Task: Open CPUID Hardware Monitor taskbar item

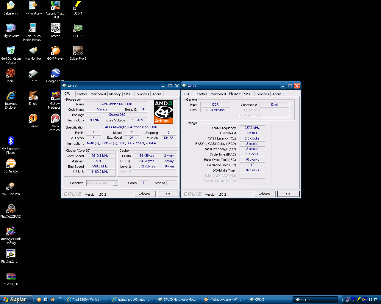Action: tap(177, 300)
